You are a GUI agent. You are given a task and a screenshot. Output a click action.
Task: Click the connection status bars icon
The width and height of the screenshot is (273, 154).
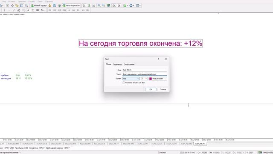coord(260,152)
